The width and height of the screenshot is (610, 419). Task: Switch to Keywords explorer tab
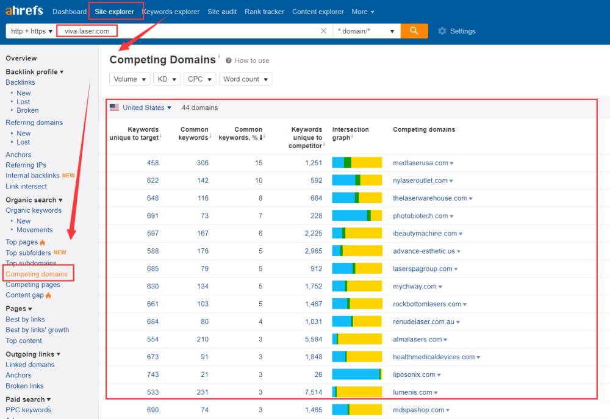click(x=171, y=12)
